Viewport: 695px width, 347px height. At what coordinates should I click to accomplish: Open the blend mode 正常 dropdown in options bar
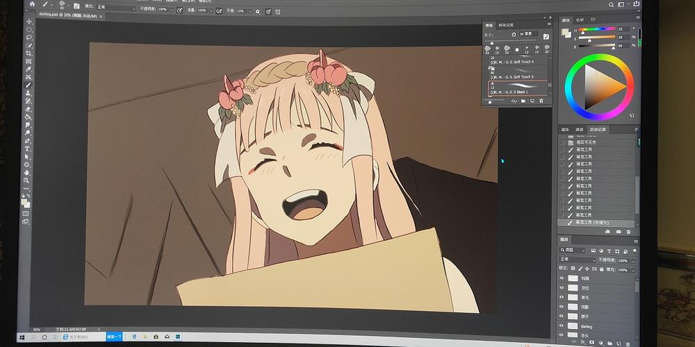click(x=116, y=8)
